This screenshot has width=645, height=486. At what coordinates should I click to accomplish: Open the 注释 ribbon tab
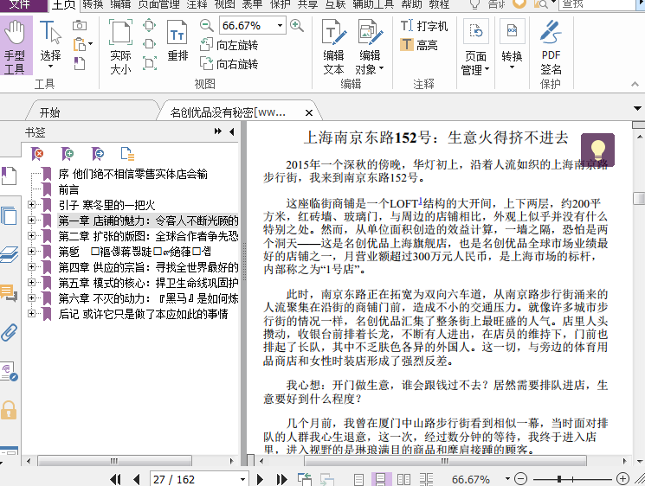tap(197, 4)
